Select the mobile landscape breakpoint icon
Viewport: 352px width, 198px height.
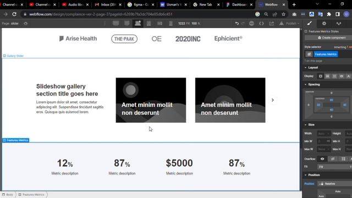(159, 23)
